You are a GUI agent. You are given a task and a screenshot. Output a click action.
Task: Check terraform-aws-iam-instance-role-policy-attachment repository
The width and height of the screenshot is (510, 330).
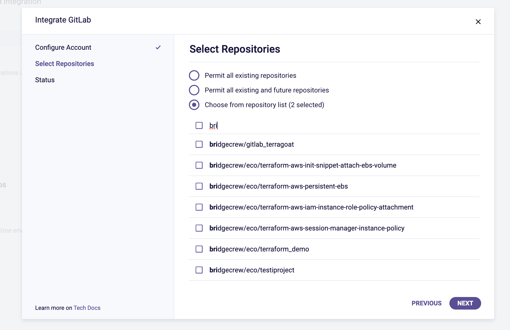[x=199, y=207]
